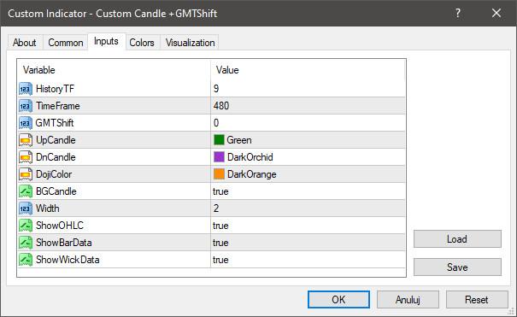
Task: Select the GMTShift value 0
Action: [216, 123]
